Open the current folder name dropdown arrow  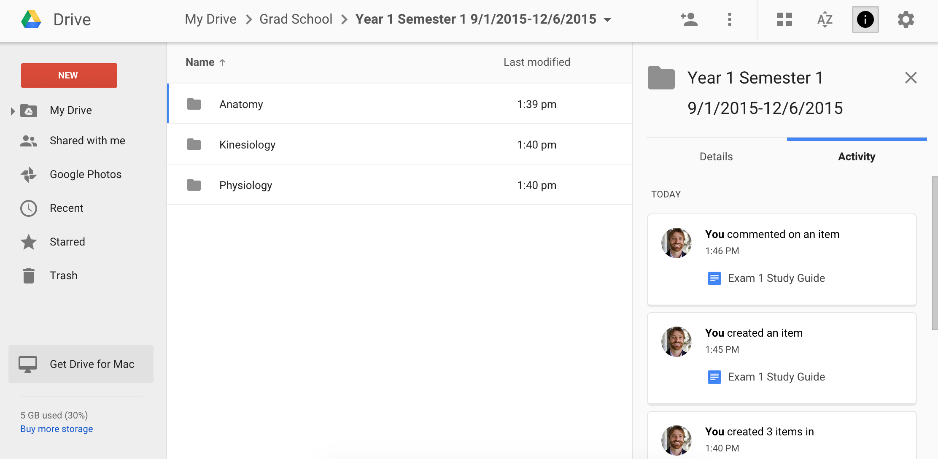(x=608, y=19)
